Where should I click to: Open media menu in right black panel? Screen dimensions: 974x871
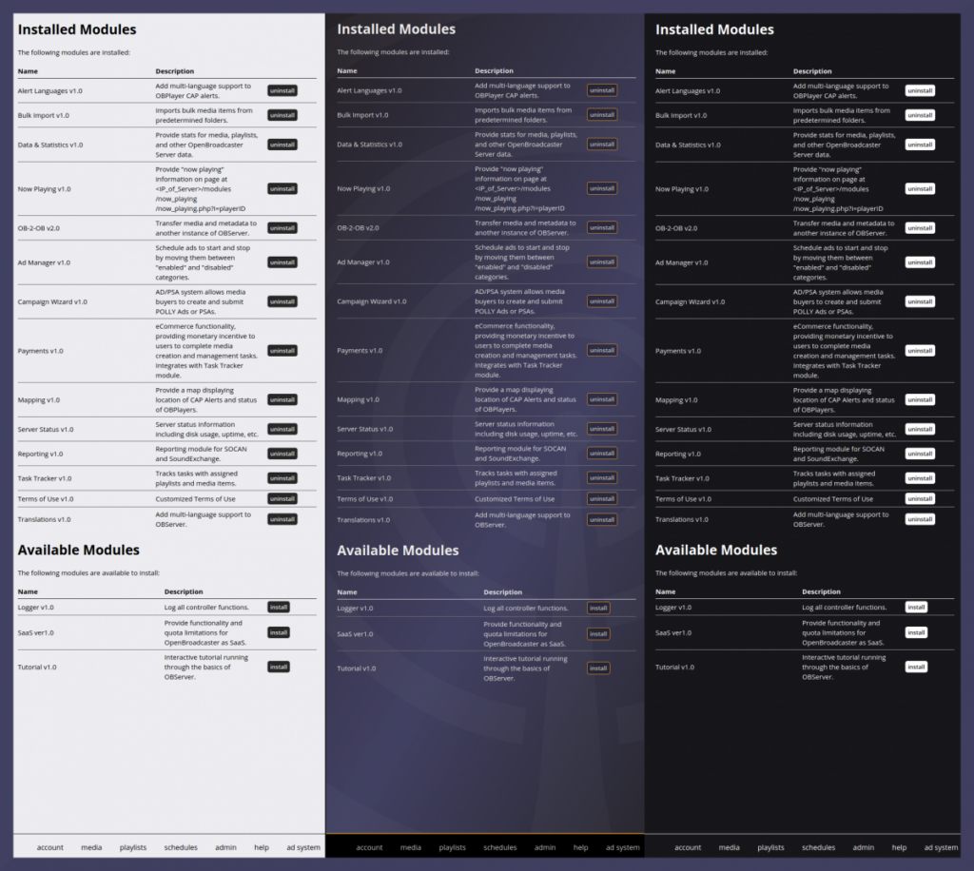[x=730, y=847]
